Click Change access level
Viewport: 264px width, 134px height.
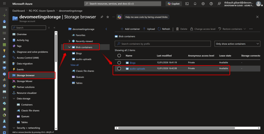[203, 29]
